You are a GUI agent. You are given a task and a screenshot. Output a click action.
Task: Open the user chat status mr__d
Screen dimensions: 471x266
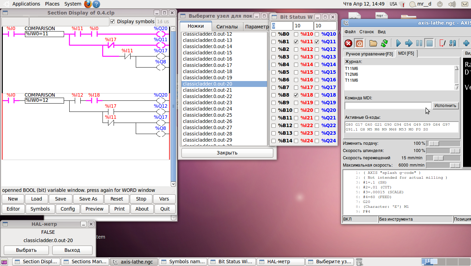(x=420, y=4)
